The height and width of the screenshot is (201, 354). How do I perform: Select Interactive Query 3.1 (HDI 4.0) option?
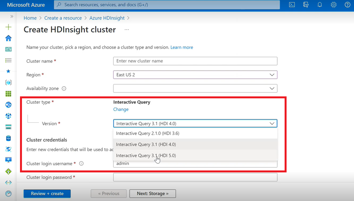[195, 144]
